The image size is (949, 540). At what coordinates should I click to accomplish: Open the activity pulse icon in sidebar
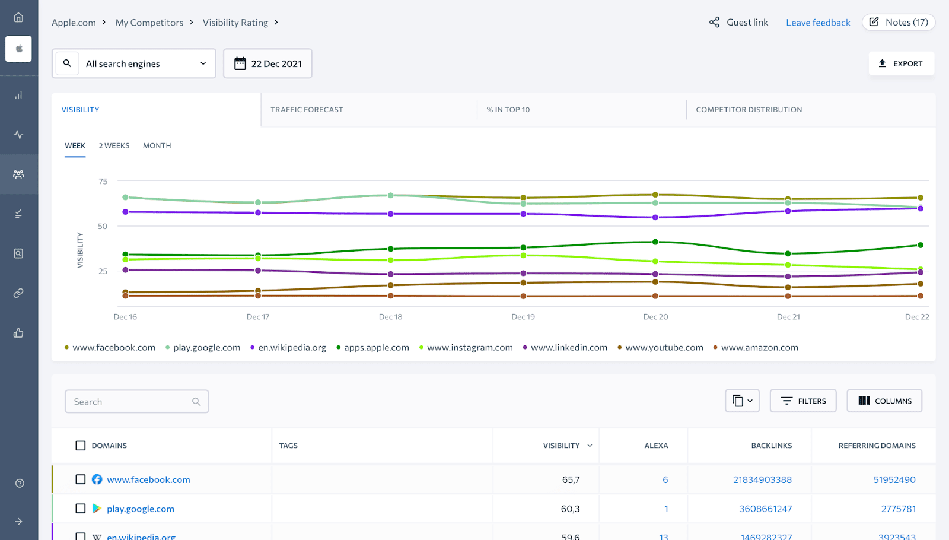coord(18,135)
